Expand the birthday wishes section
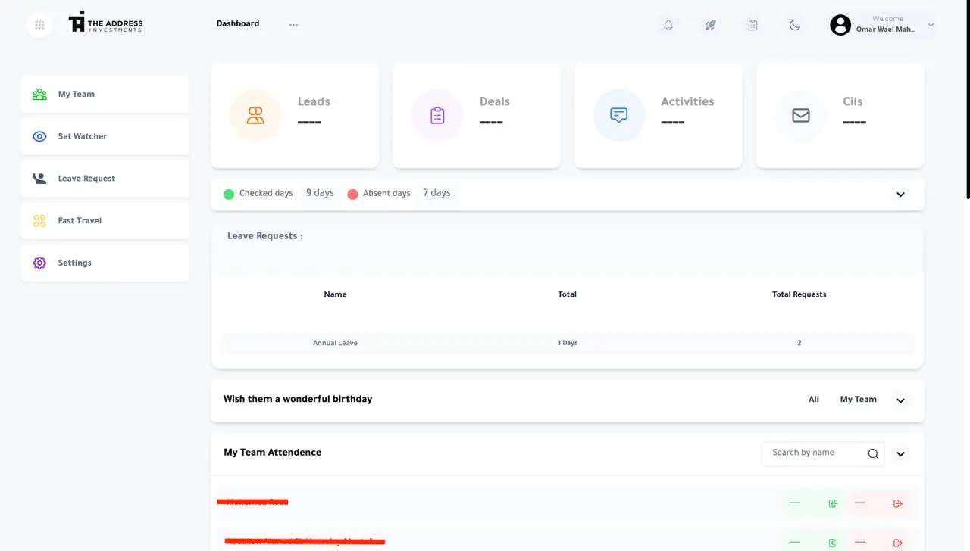Image resolution: width=970 pixels, height=551 pixels. point(900,400)
